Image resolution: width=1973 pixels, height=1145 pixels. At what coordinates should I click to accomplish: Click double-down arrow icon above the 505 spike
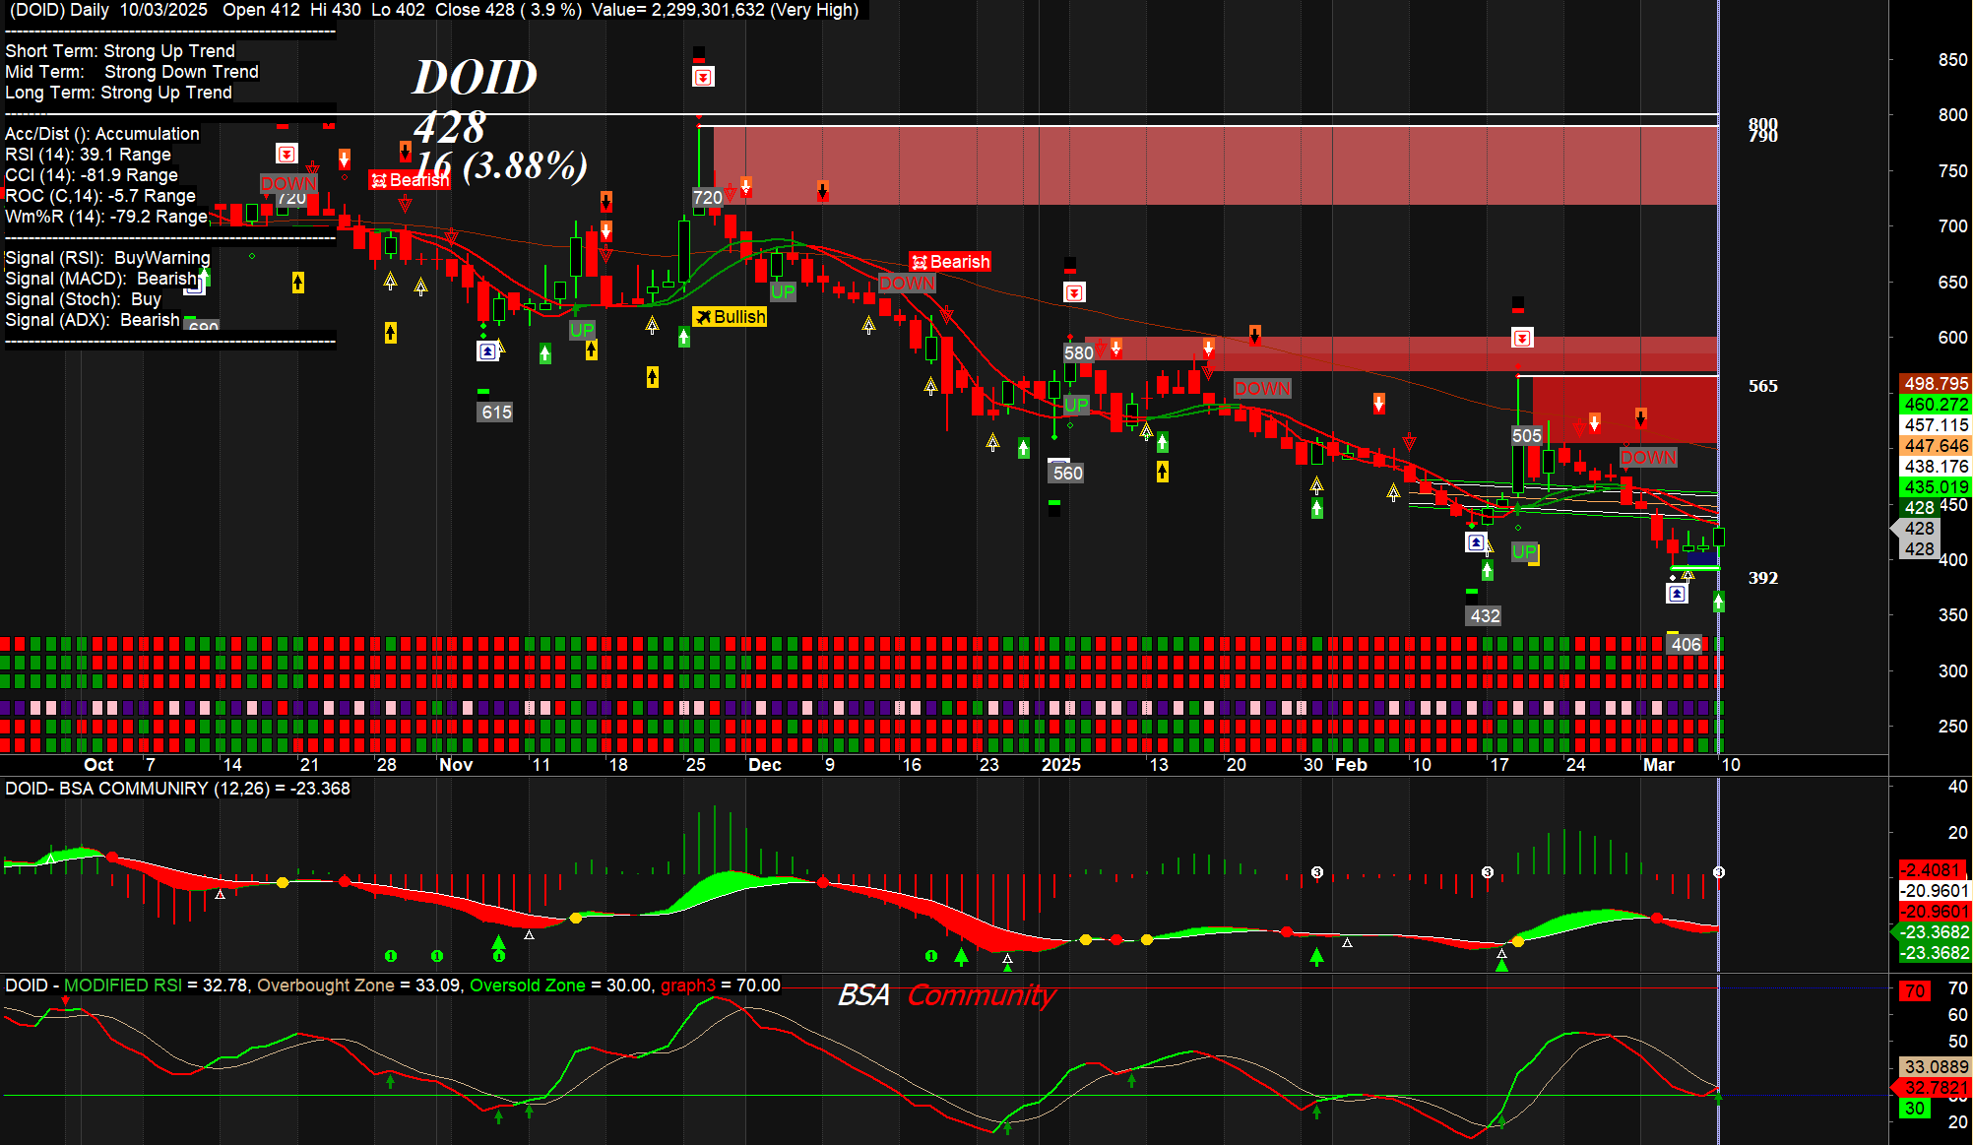coord(1522,339)
